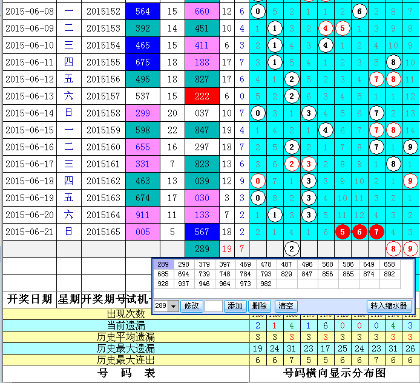Click the 星期 column header
Screen dimensions: 420x383
tap(69, 299)
